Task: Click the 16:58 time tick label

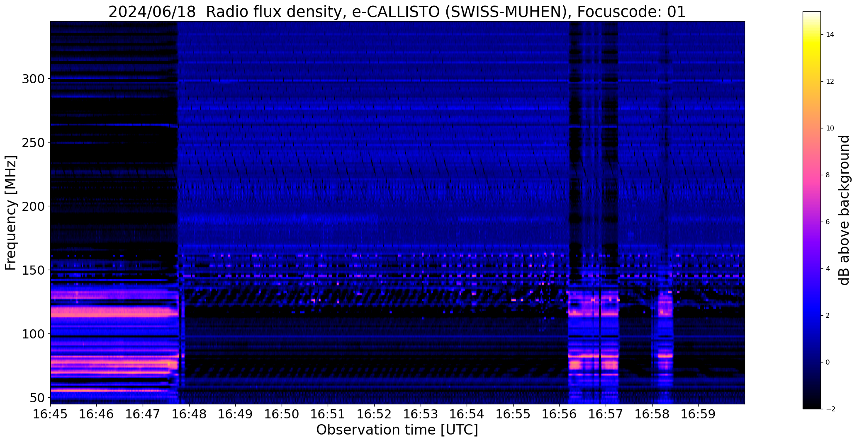Action: coord(652,414)
